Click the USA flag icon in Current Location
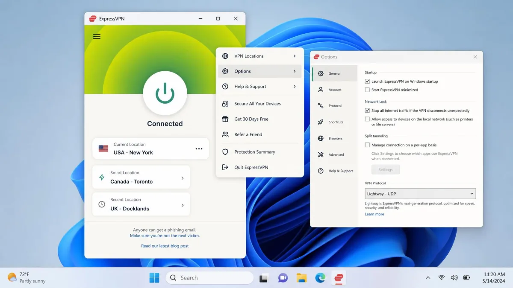The image size is (513, 288). click(103, 148)
